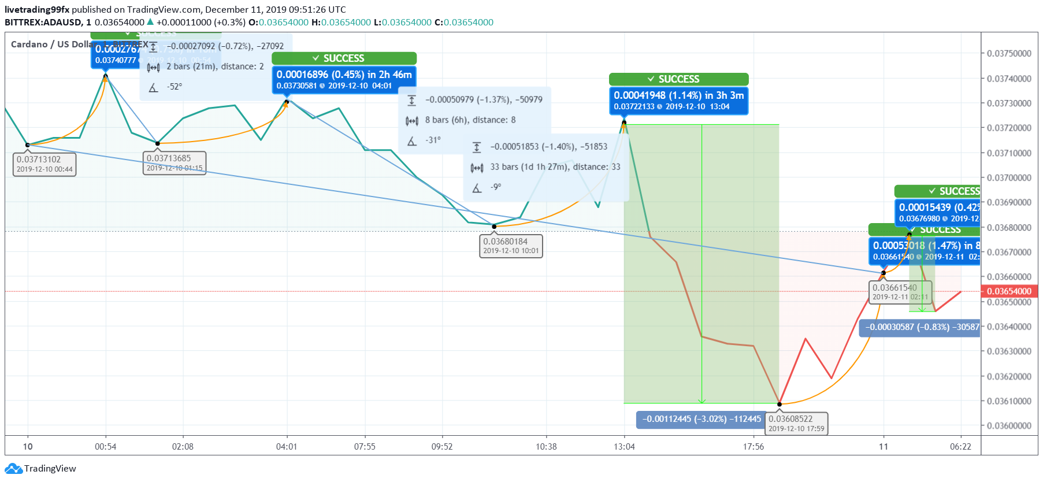Click the angle icon beside -31°
This screenshot has width=1043, height=482.
[x=411, y=140]
